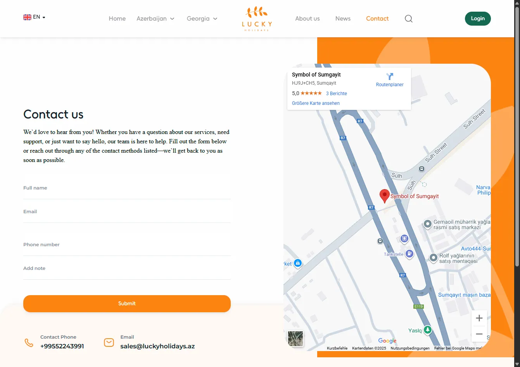
Task: Click the Add note field
Action: tap(127, 268)
